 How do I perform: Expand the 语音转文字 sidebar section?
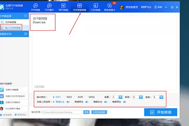(26, 34)
